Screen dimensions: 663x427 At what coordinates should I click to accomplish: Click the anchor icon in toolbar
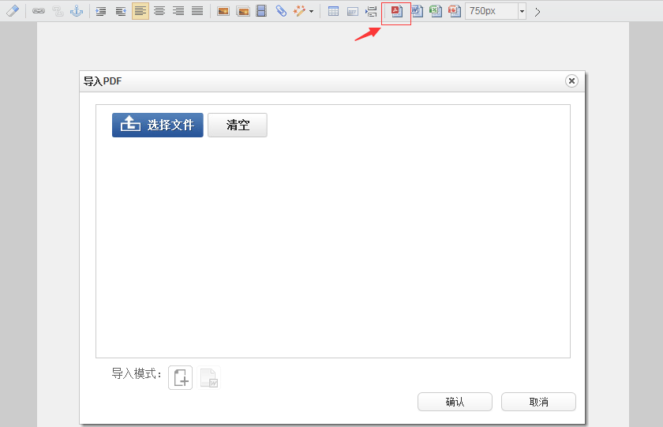(77, 11)
